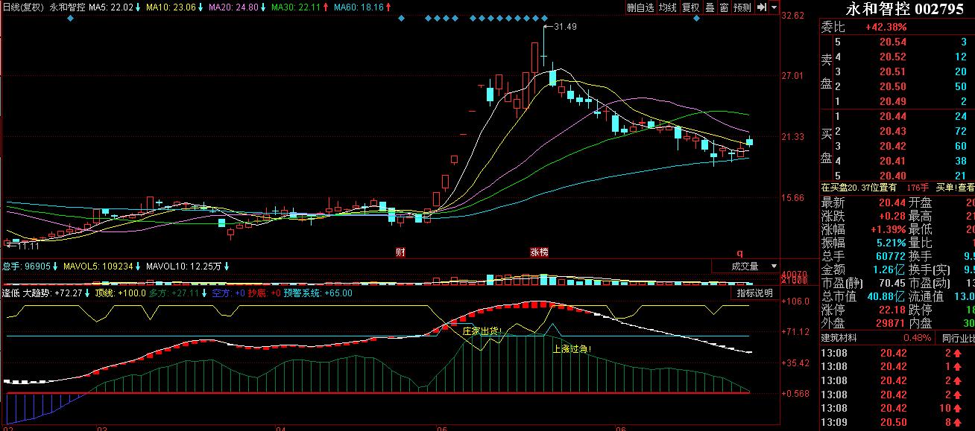The width and height of the screenshot is (975, 431).
Task: Click the MA5: 22.02 indicator label
Action: click(111, 7)
